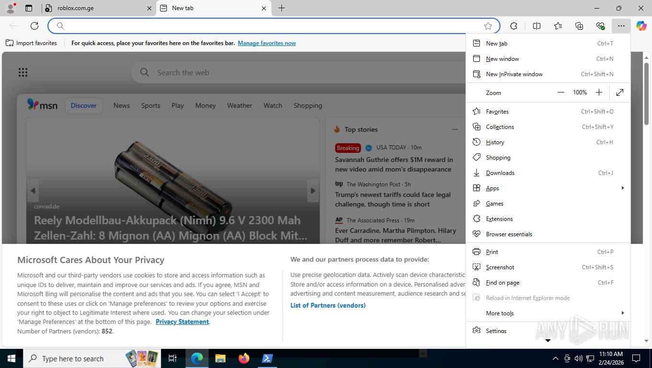The width and height of the screenshot is (652, 368).
Task: Open the profile avatar icon
Action: pos(11,8)
